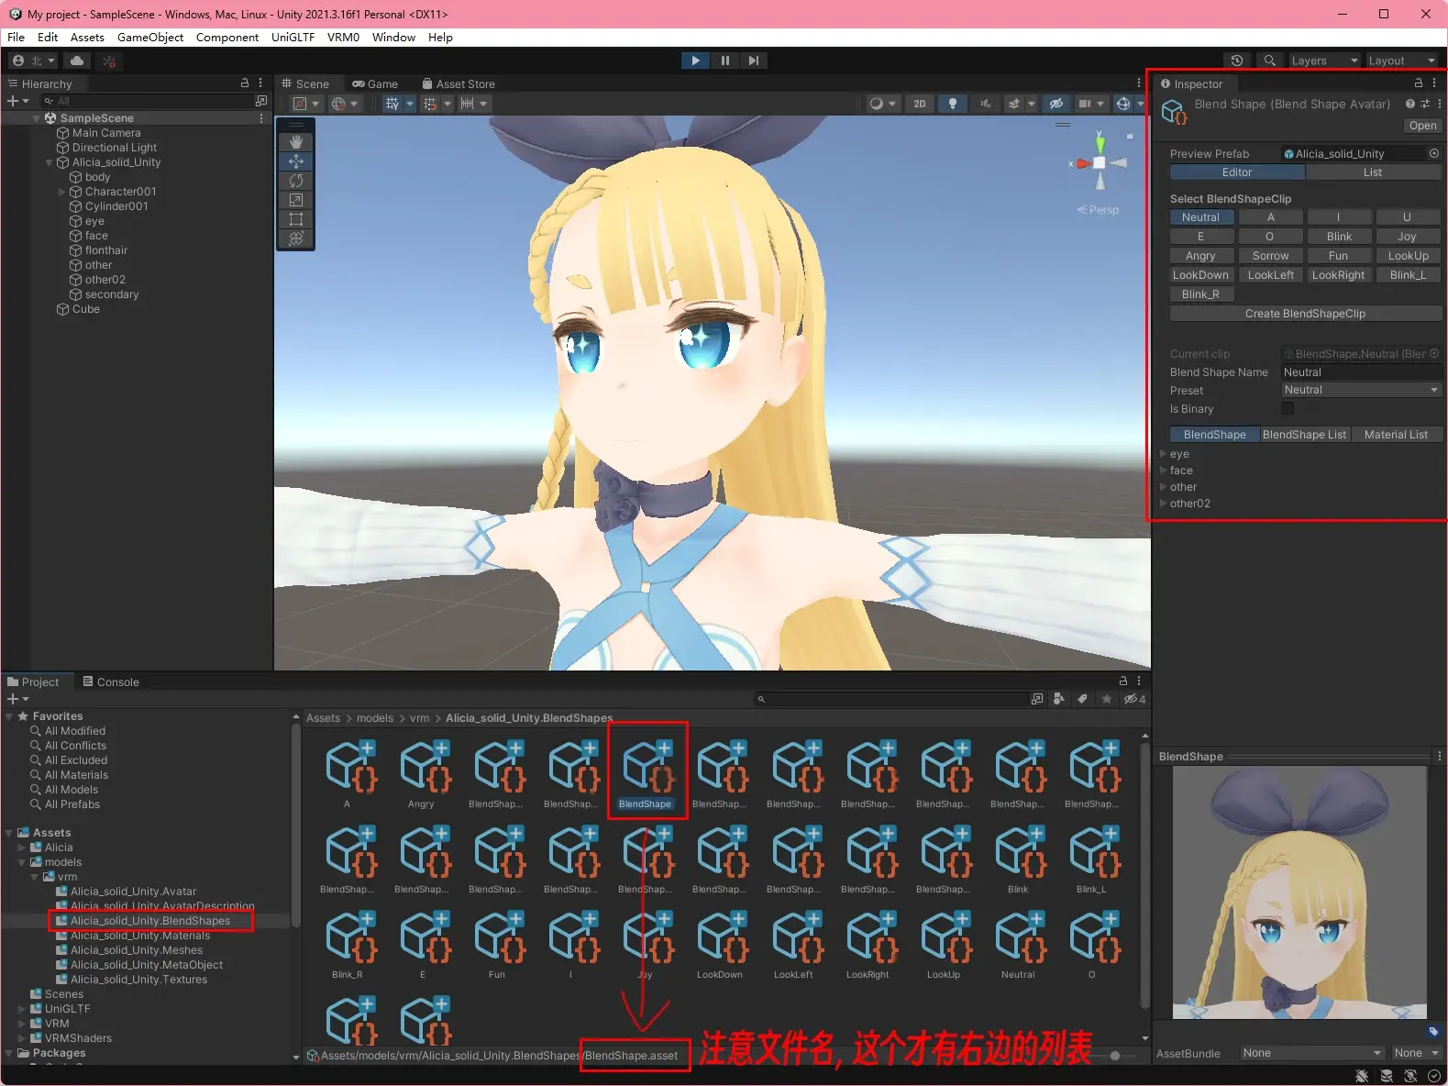
Task: Open the GameObject menu
Action: pyautogui.click(x=150, y=38)
